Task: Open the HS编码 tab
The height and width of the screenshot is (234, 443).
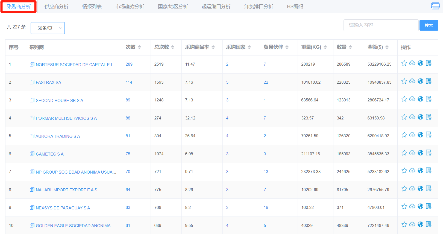Action: click(x=295, y=7)
